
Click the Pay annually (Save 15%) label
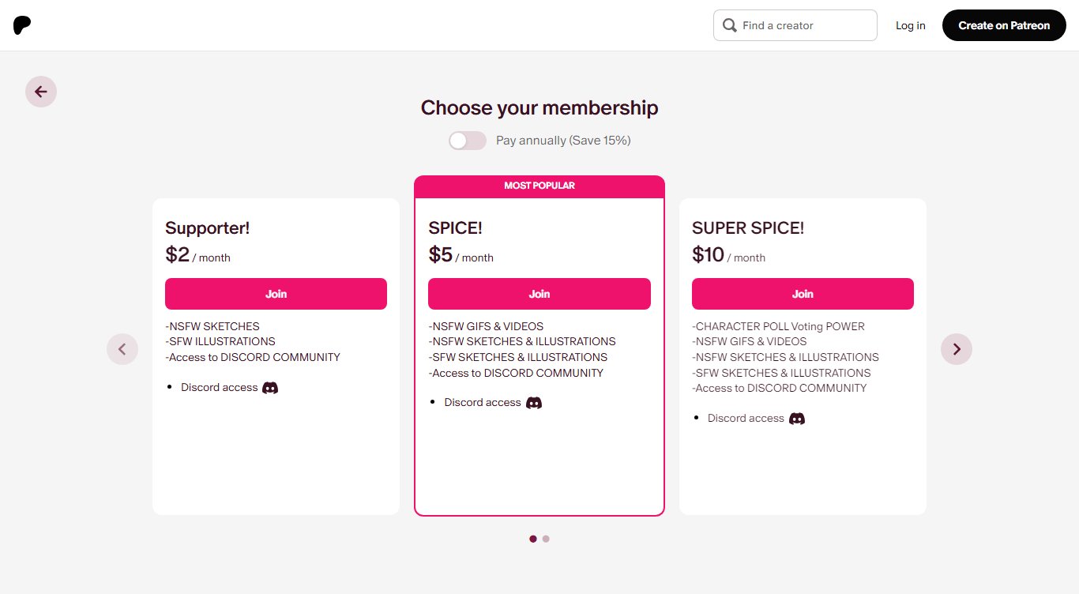click(563, 141)
